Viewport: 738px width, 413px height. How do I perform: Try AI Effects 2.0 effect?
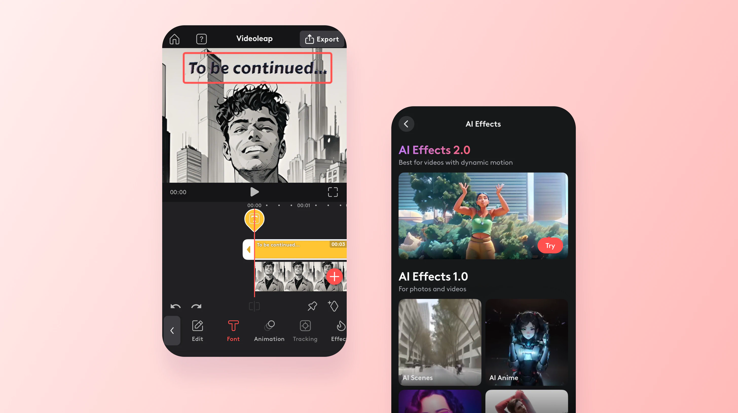[x=550, y=245]
